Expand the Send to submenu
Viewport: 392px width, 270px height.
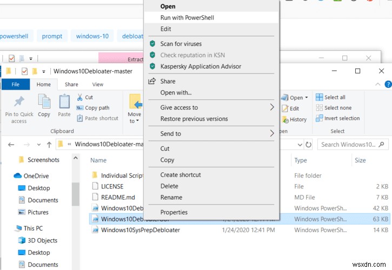click(x=211, y=133)
